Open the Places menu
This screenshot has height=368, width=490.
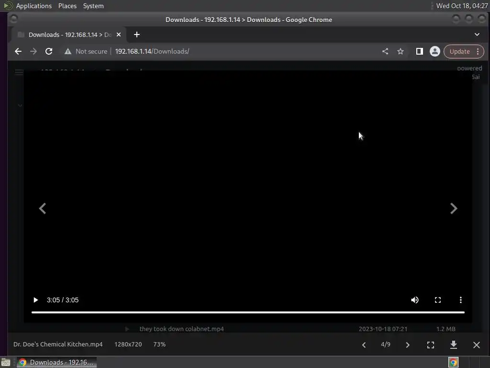(67, 6)
